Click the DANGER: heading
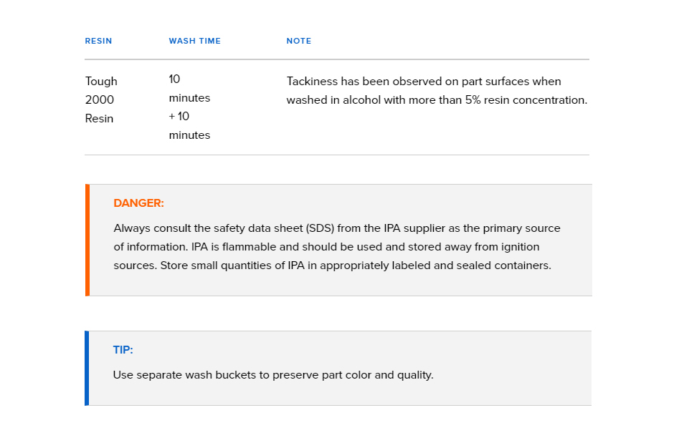This screenshot has width=674, height=443. point(138,203)
